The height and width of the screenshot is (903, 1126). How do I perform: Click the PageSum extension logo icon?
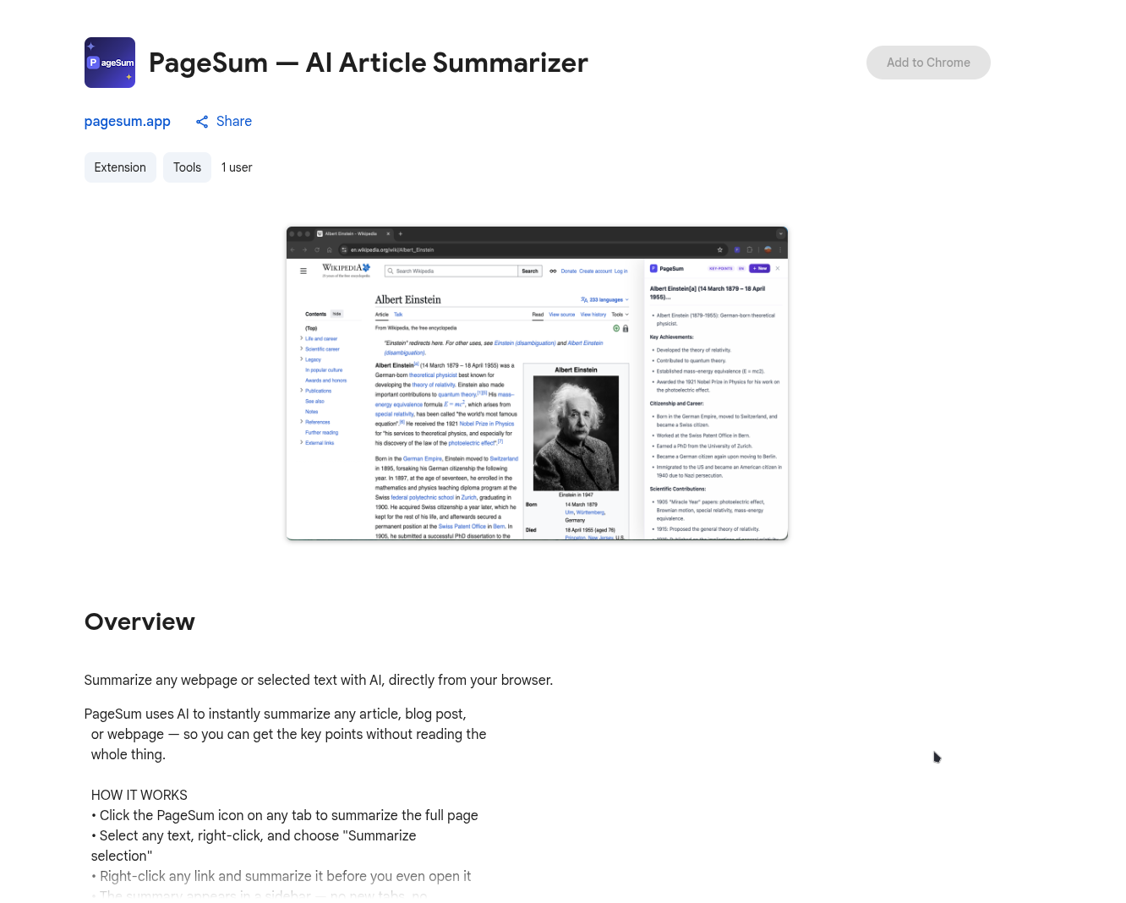[110, 63]
